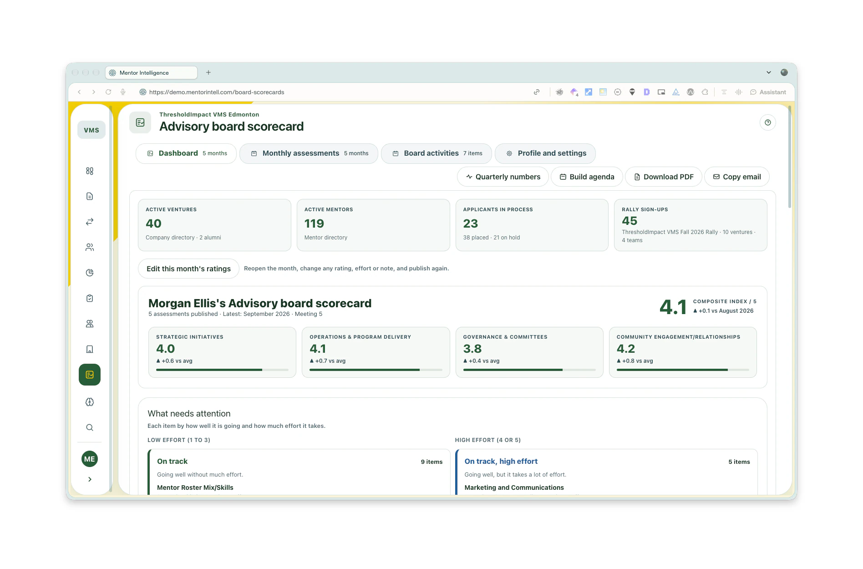
Task: Click the Copy email button
Action: 737,177
